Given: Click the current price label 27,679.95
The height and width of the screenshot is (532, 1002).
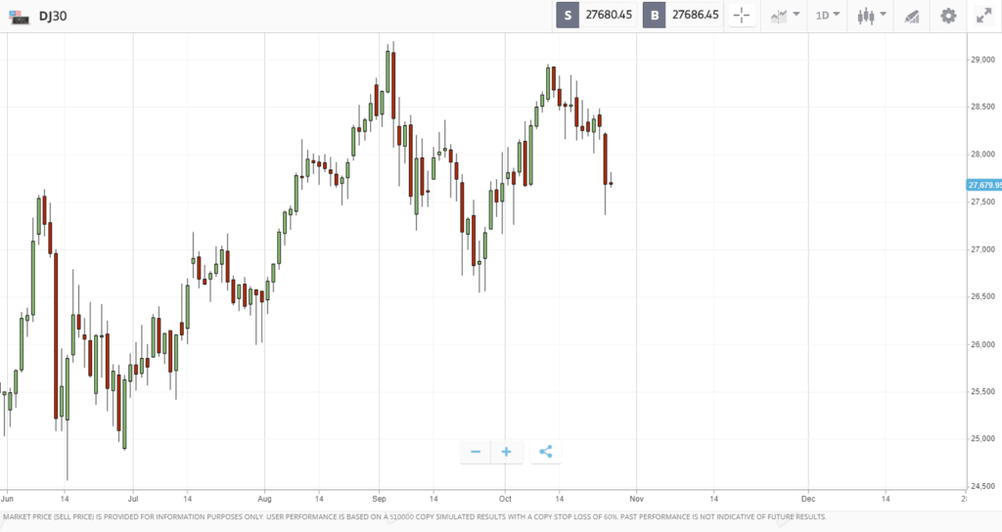Looking at the screenshot, I should pos(984,185).
